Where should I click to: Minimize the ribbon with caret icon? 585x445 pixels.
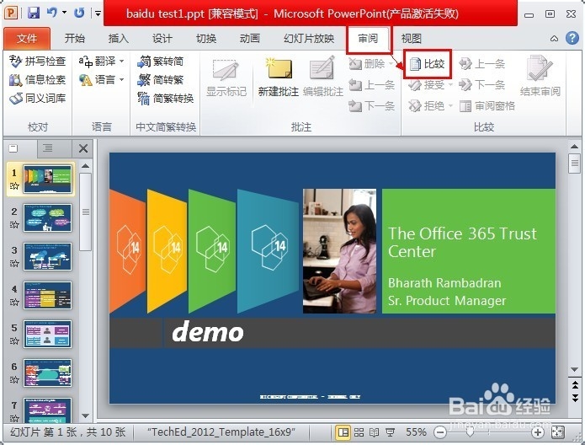pos(555,38)
